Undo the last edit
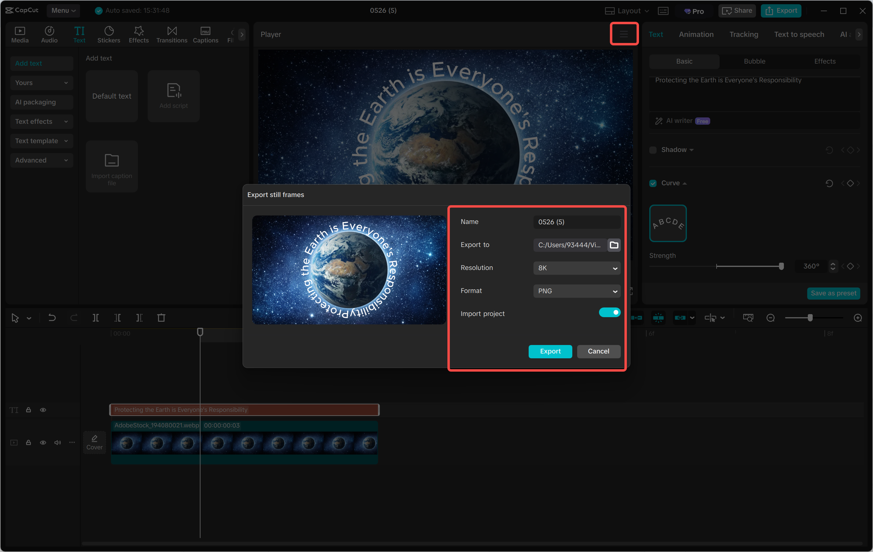The image size is (873, 552). click(52, 318)
